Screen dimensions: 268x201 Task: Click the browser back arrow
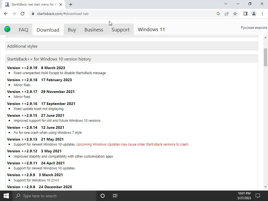[6, 14]
